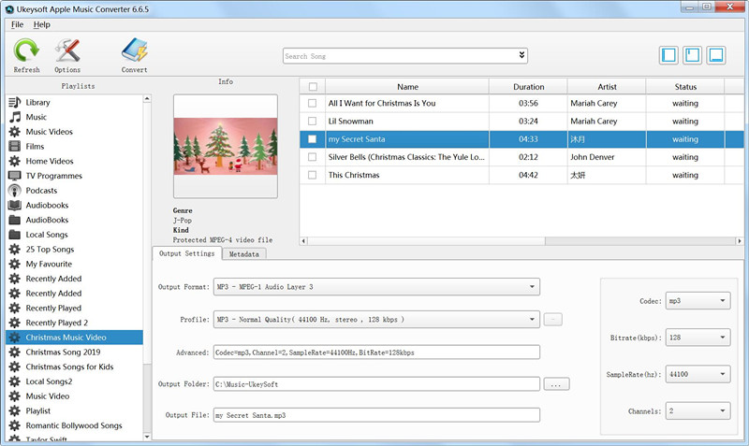The height and width of the screenshot is (446, 749).
Task: Select the Output Settings tab
Action: [186, 253]
